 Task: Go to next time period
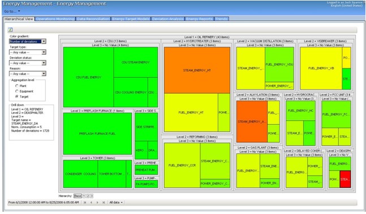[x=97, y=202]
